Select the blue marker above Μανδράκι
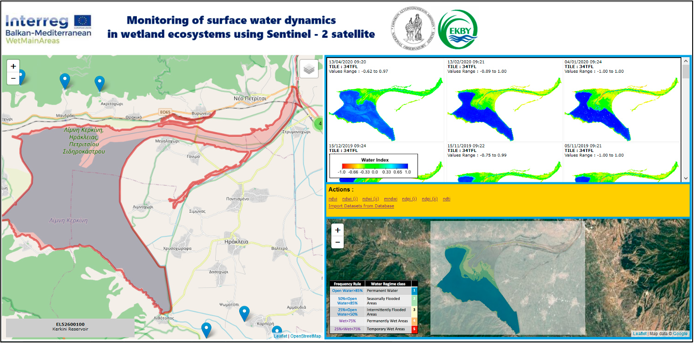 tap(65, 81)
